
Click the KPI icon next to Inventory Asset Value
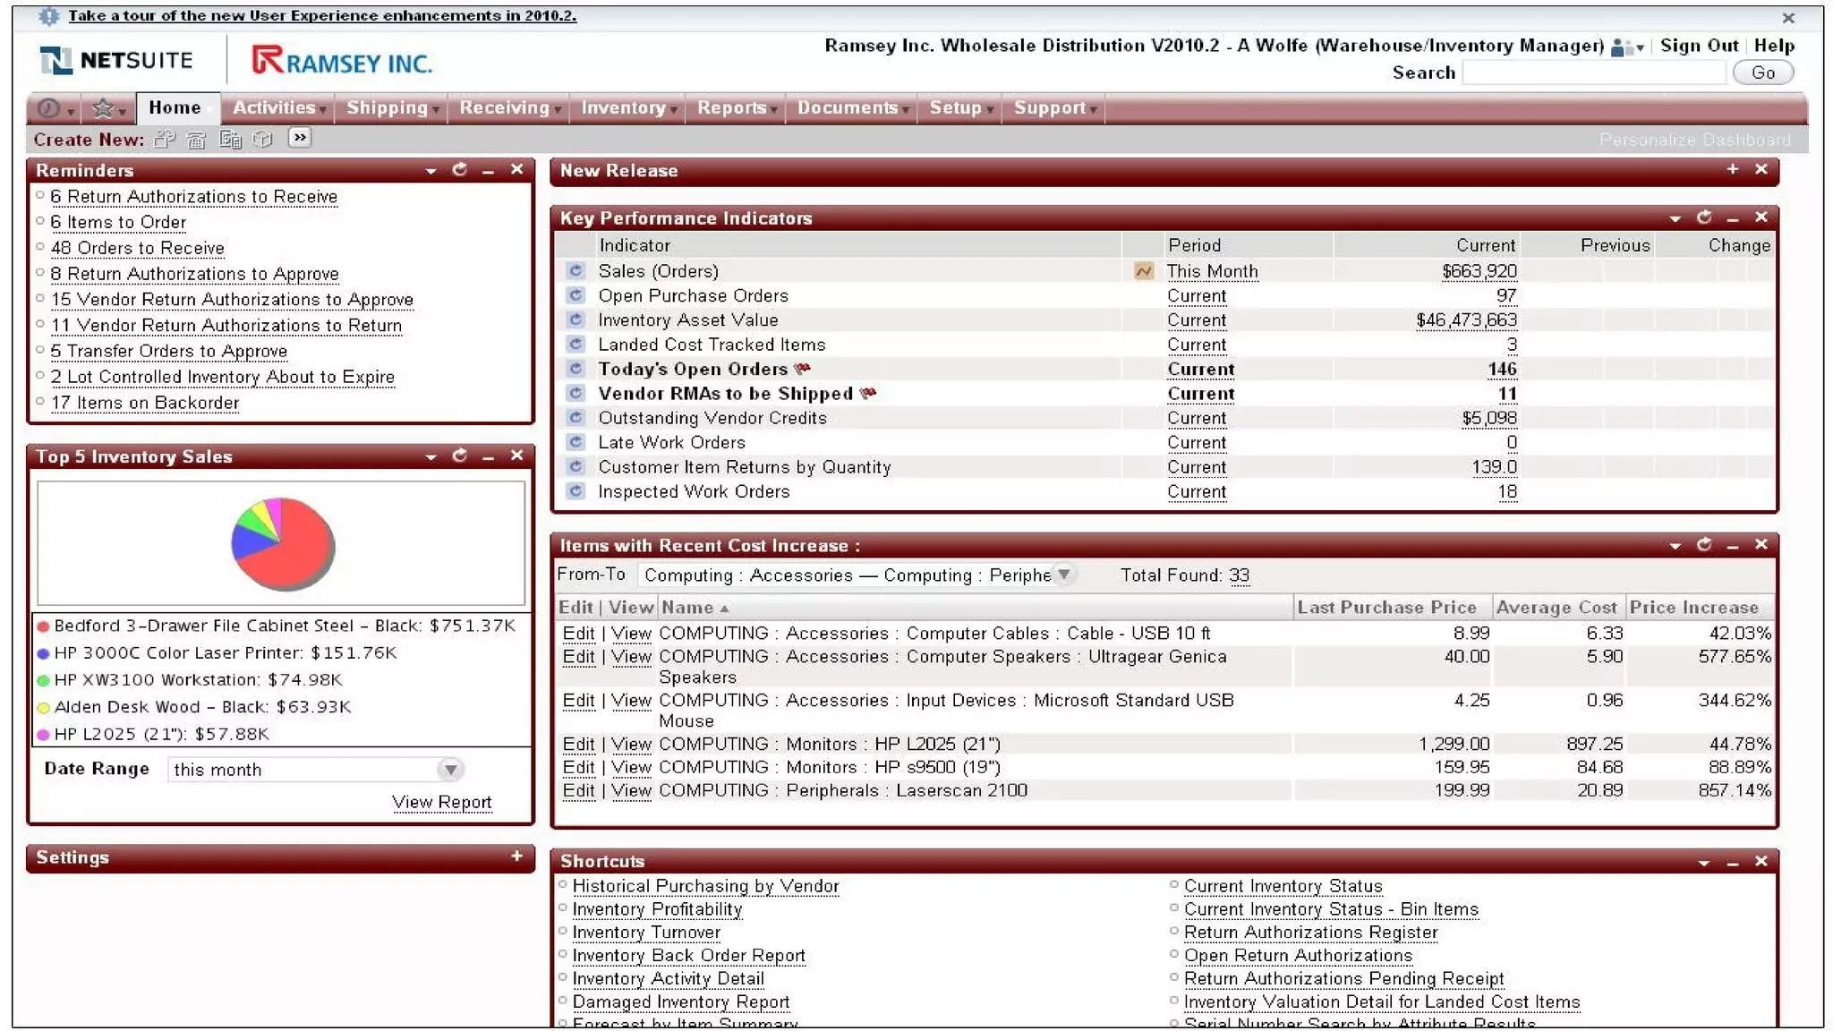click(x=575, y=320)
